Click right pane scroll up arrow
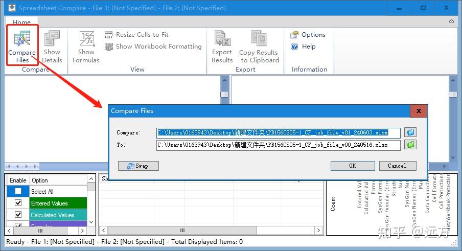Screen dimensions: 462x251 453,80
